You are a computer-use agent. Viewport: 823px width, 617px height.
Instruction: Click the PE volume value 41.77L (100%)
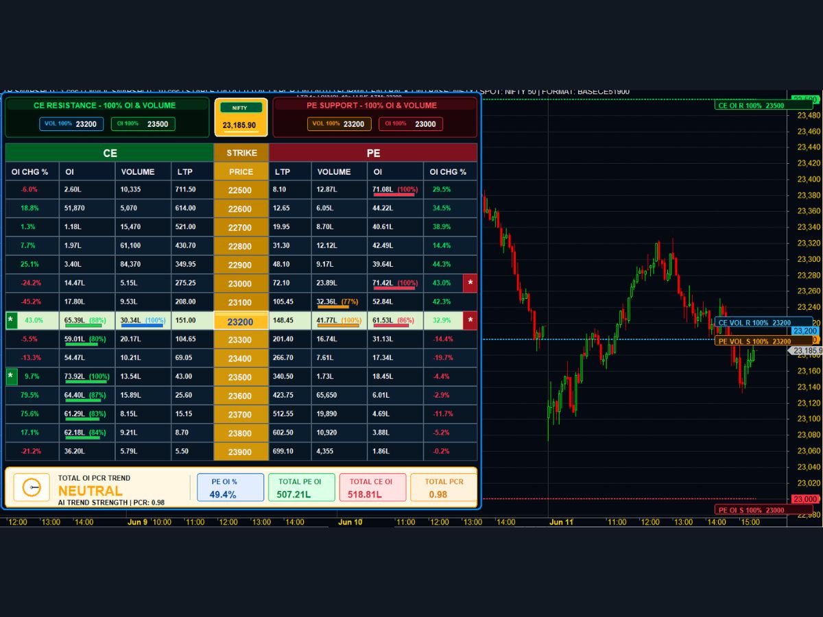(x=339, y=320)
